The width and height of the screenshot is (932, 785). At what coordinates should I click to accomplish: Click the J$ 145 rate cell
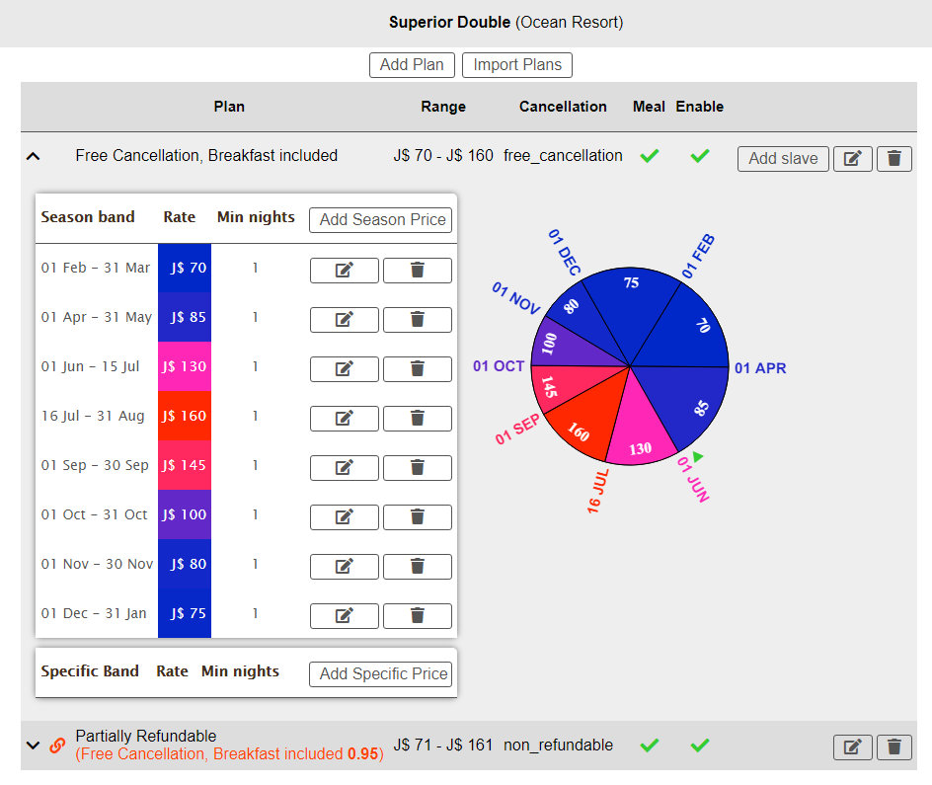click(185, 465)
